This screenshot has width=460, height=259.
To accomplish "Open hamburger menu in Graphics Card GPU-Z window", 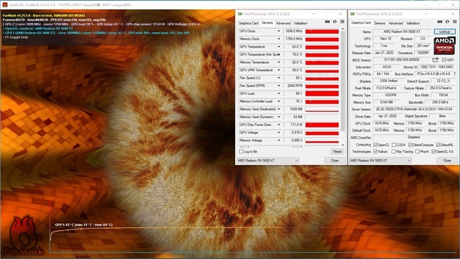I will click(x=454, y=22).
